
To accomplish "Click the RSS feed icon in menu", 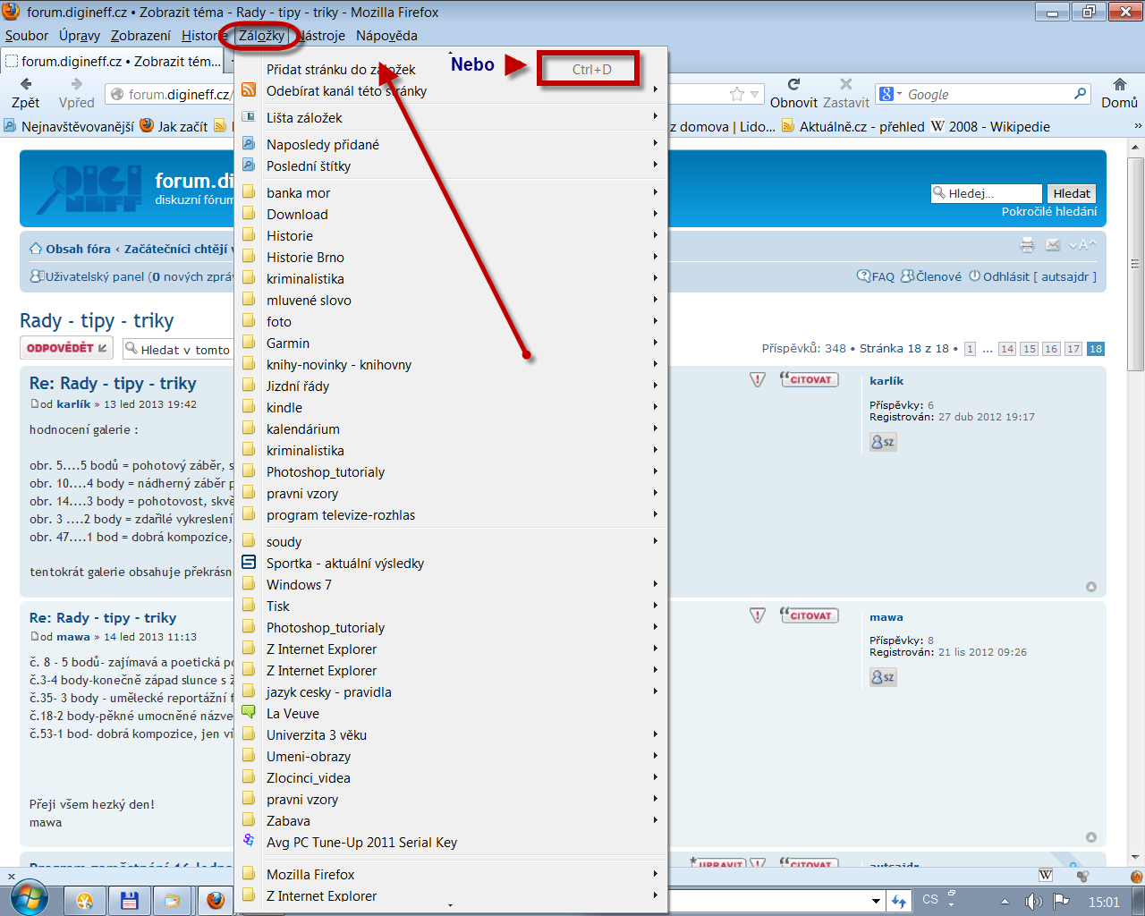I will tap(249, 90).
